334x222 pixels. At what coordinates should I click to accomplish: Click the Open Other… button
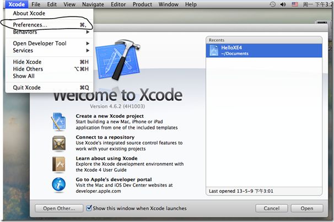(59, 208)
